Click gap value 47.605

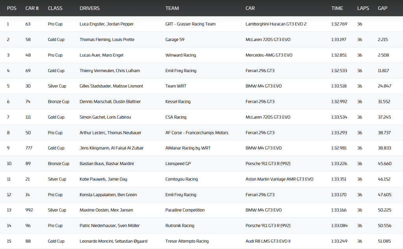(x=385, y=195)
